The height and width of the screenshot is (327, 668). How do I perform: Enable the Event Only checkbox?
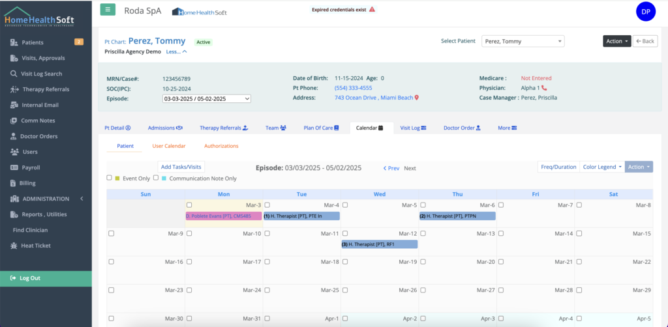(x=110, y=178)
